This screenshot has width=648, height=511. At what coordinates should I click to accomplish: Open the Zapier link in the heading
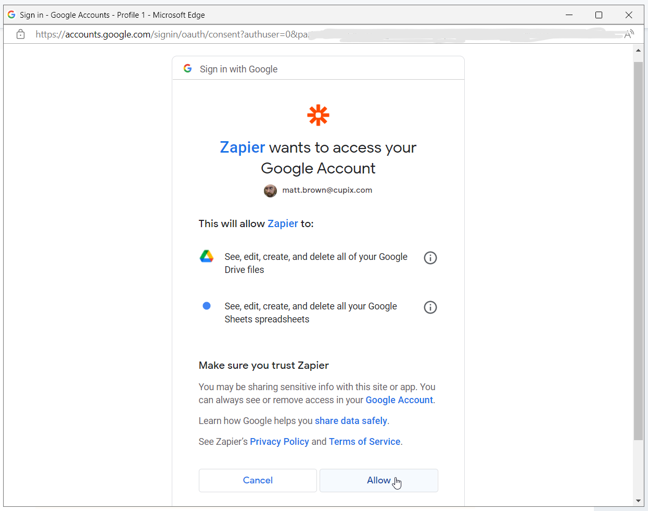243,147
